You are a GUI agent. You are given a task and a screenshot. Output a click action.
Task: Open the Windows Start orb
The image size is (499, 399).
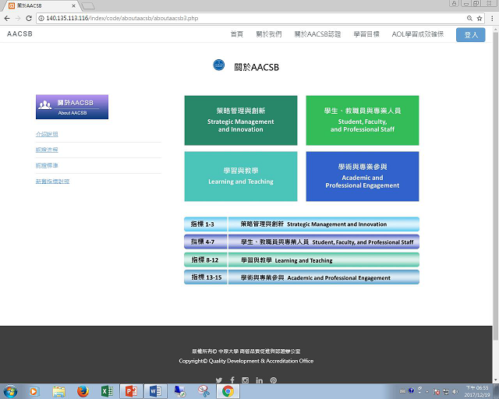click(10, 391)
